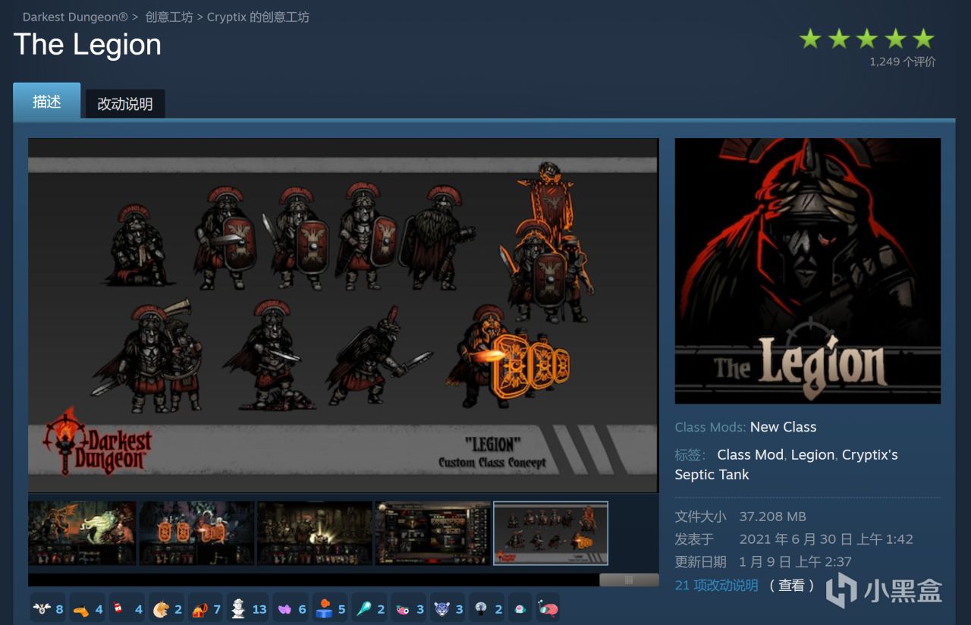
Task: Click the blue tiger face award, count 3
Action: (448, 608)
